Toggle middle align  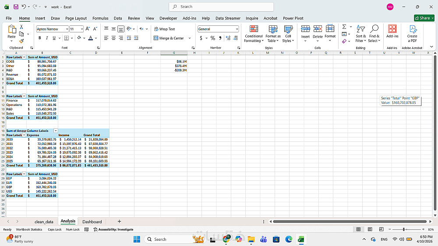tap(113, 29)
